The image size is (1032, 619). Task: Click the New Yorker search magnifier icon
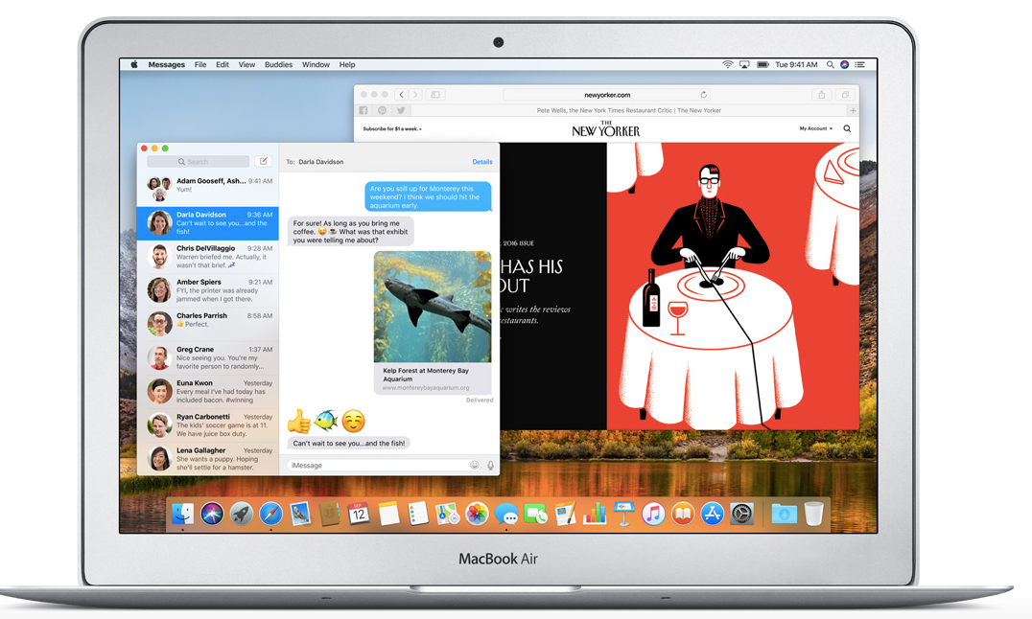click(x=847, y=128)
